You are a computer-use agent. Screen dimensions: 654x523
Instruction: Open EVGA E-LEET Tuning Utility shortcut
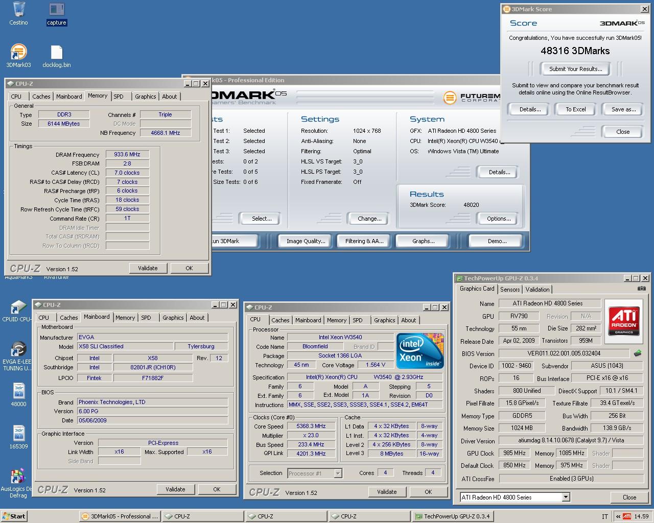[x=18, y=349]
